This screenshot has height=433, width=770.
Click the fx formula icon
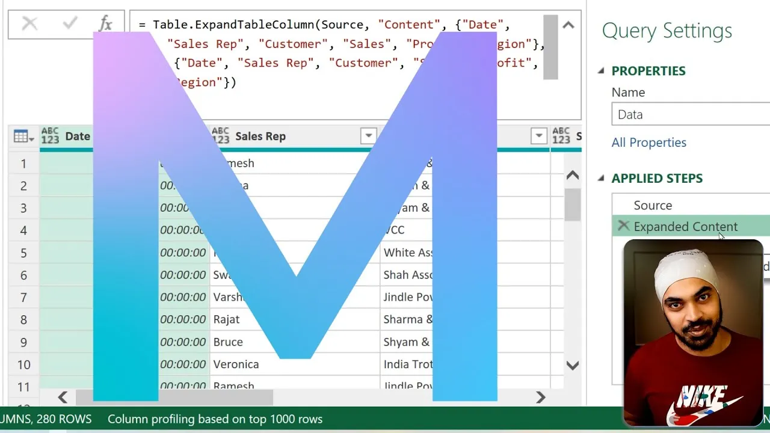pyautogui.click(x=106, y=24)
